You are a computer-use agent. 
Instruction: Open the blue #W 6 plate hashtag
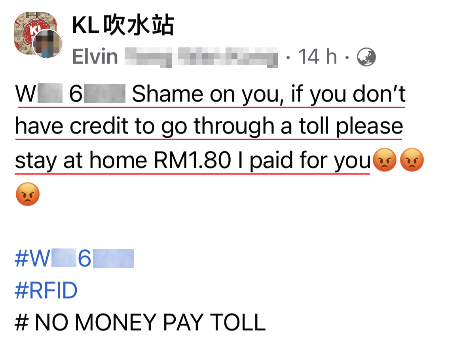point(74,258)
